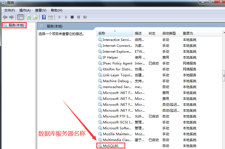Screen dimensions: 225x149
Task: Click the scrollbar up arrow
Action: click(224, 33)
